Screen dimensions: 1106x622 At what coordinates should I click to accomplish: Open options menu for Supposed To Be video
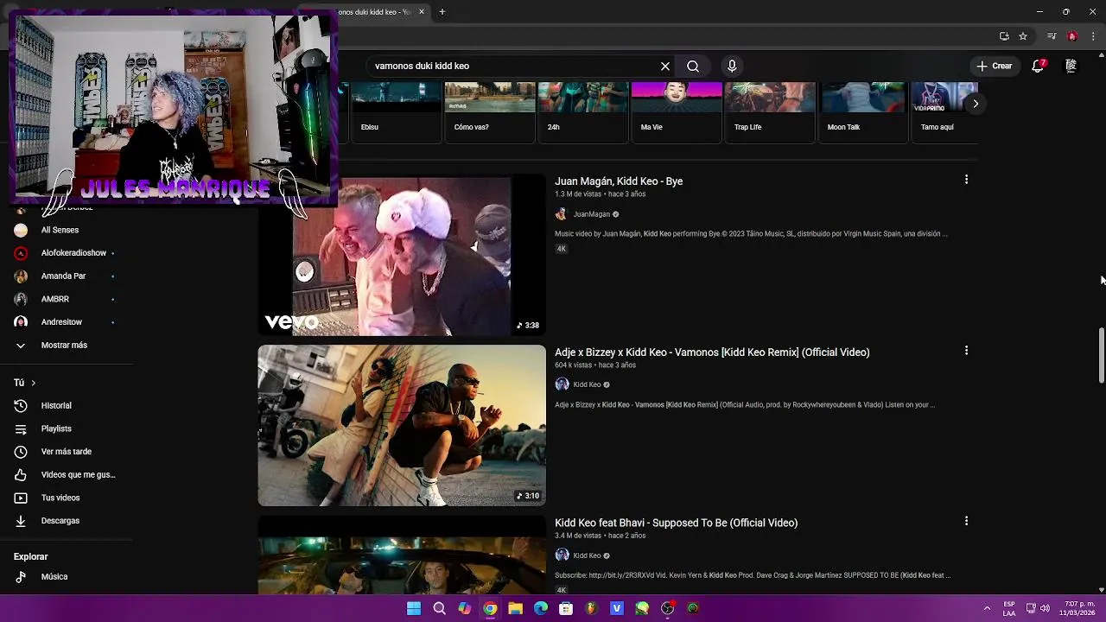[x=966, y=521]
